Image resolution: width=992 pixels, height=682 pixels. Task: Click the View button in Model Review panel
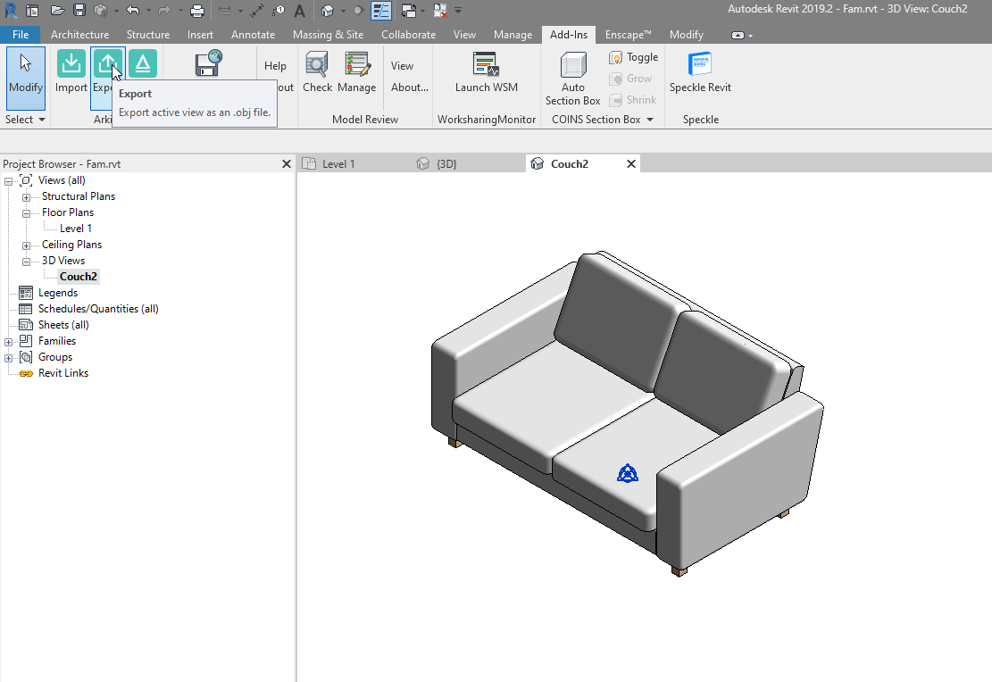[x=402, y=66]
